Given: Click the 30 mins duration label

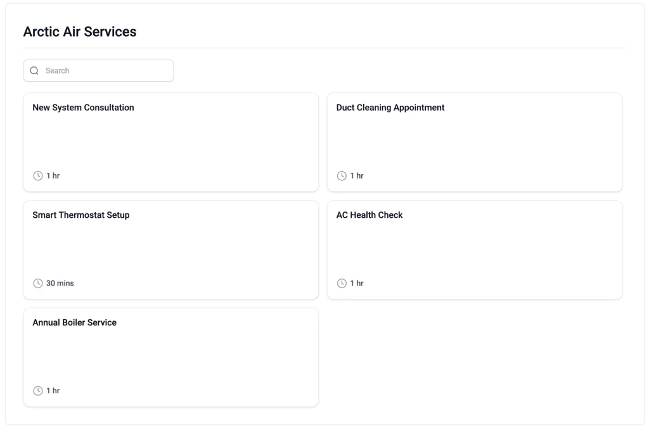Looking at the screenshot, I should (x=60, y=283).
